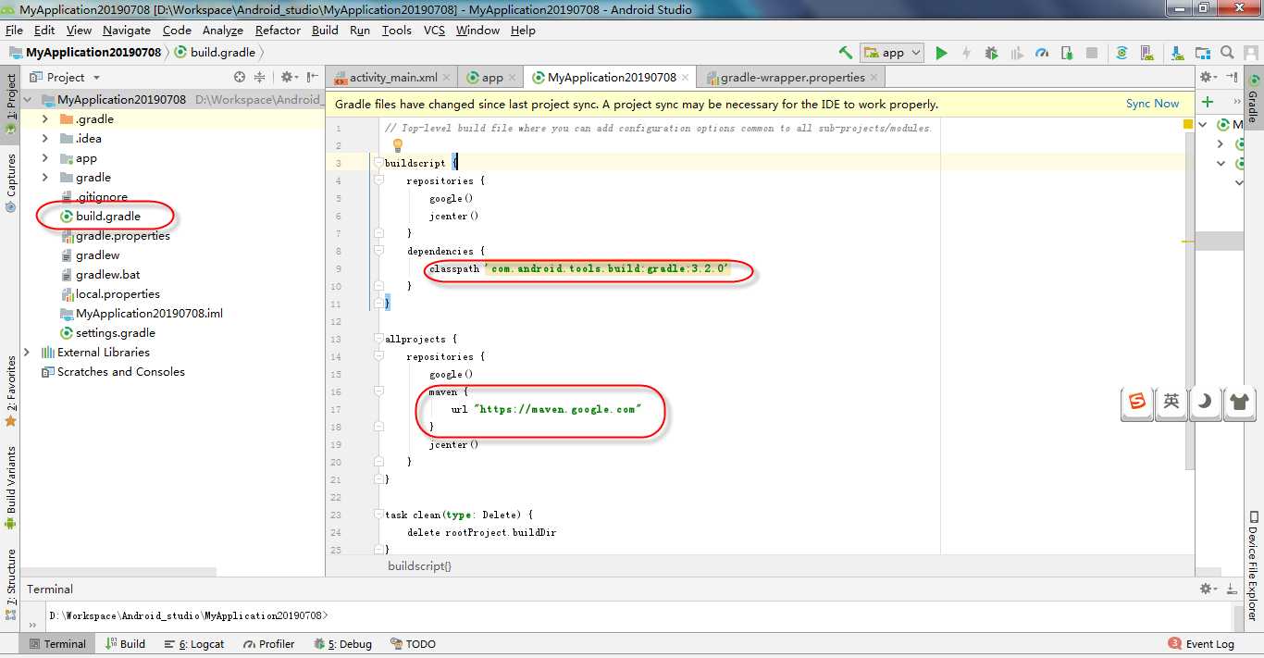Run the app with the green play button
This screenshot has height=658, width=1264.
point(941,53)
